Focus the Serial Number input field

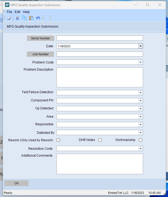(100, 38)
